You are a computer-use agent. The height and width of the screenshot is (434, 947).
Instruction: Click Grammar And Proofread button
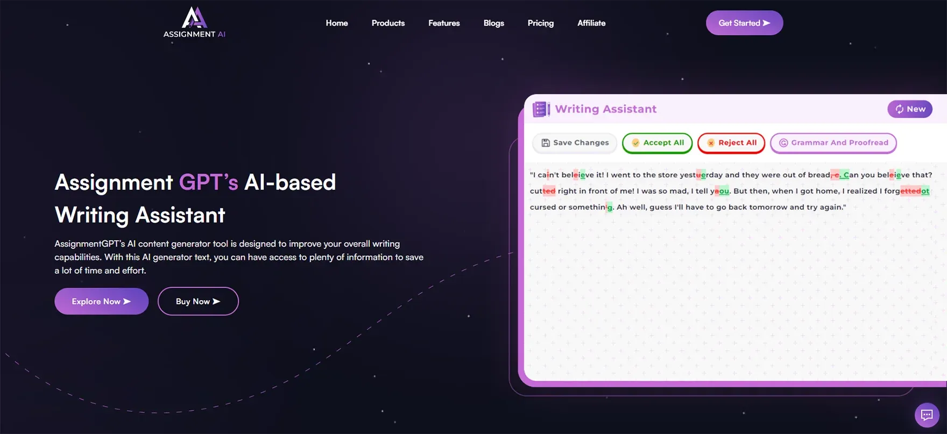[833, 143]
